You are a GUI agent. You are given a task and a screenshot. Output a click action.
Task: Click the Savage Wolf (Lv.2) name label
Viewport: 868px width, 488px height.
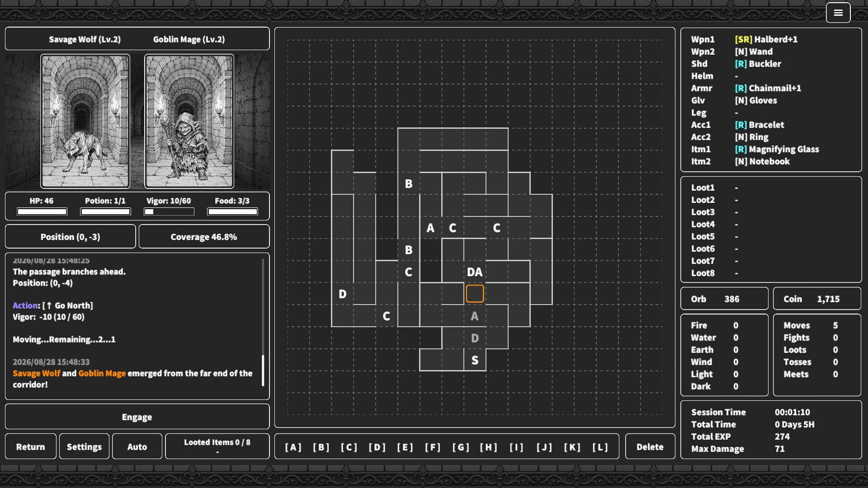tap(85, 39)
